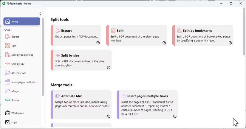The image size is (246, 129).
Task: Click the Split by bookmarks sidebar icon
Action: (8, 55)
